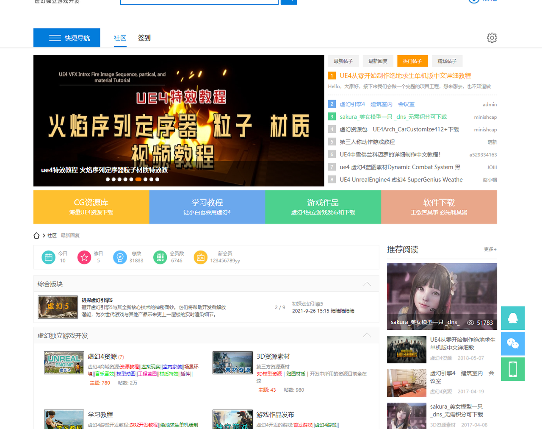Viewport: 542px width, 429px height.
Task: Open new member 123456789yy profile
Action: tap(225, 261)
